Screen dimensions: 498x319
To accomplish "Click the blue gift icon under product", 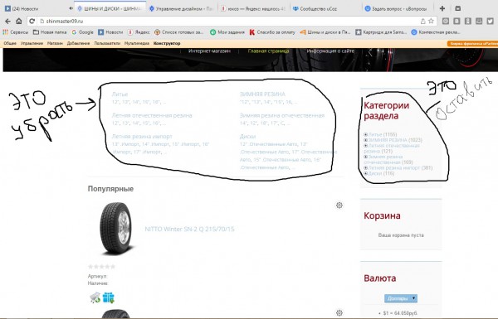I will click(x=108, y=297).
